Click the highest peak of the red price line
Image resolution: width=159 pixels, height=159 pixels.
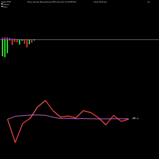pos(45,100)
